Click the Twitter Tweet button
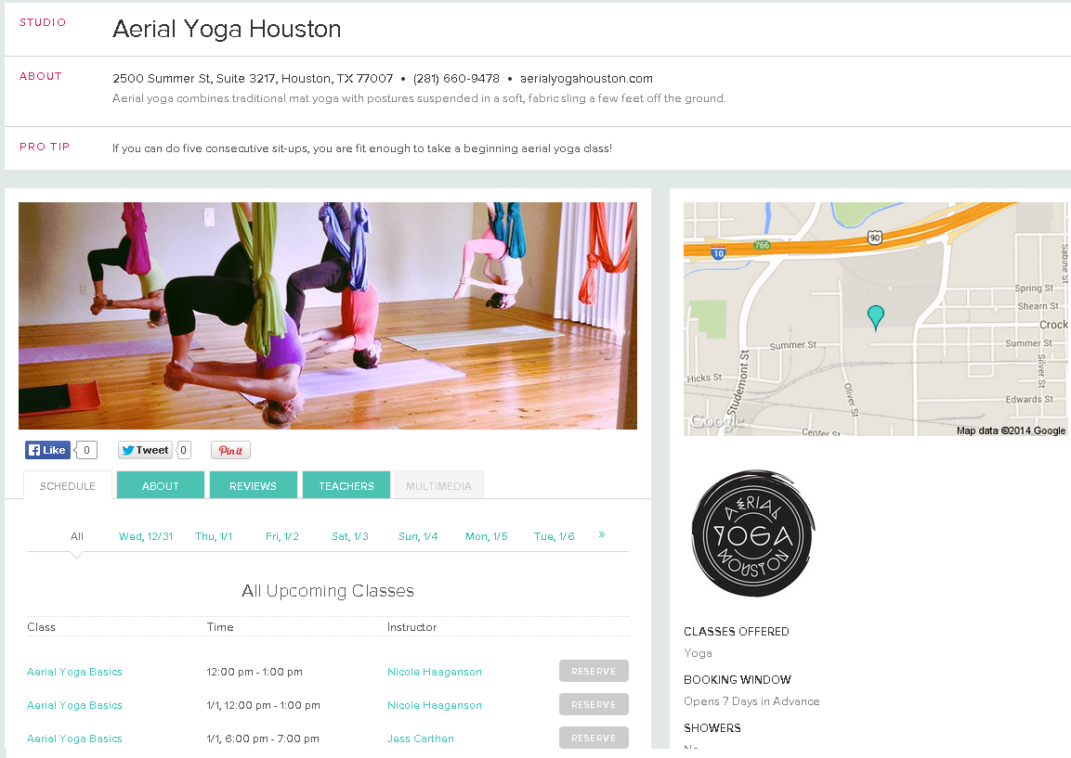The width and height of the screenshot is (1071, 758). pyautogui.click(x=145, y=450)
